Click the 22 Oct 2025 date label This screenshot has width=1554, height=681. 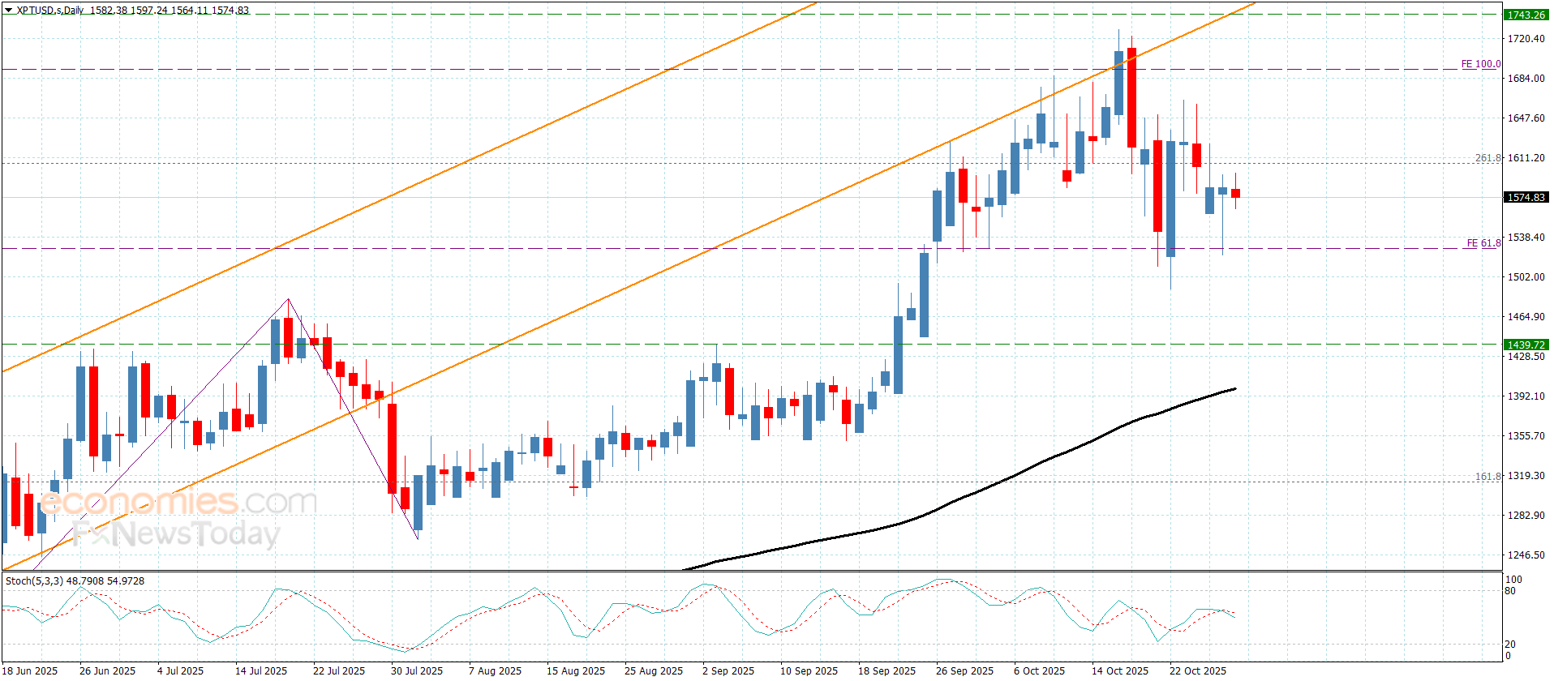(1198, 670)
